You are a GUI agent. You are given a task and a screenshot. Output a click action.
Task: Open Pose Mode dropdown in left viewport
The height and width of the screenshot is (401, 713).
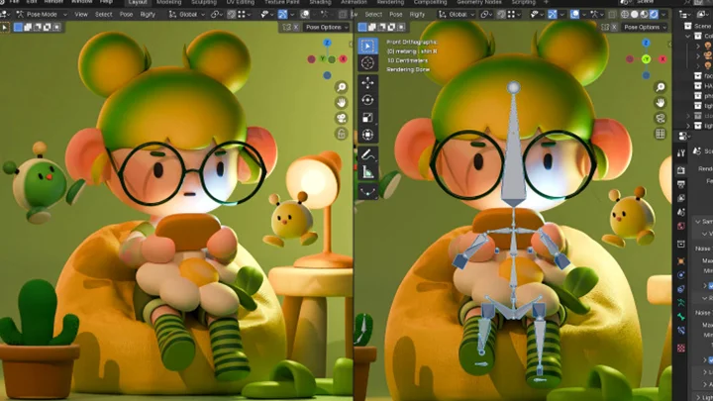[42, 15]
